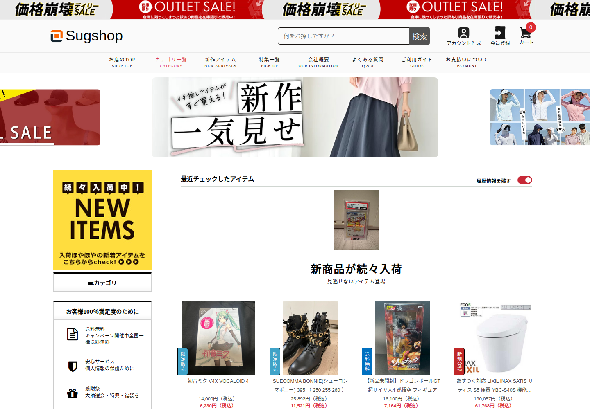Click the first 価格崩壊 デイリーSALE banner
Image resolution: width=590 pixels, height=409 pixels.
[x=56, y=9]
